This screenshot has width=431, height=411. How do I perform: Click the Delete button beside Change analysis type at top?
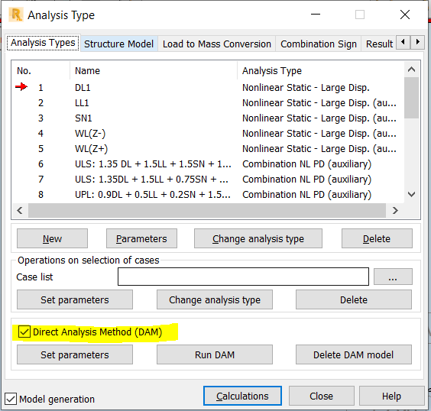(x=377, y=238)
